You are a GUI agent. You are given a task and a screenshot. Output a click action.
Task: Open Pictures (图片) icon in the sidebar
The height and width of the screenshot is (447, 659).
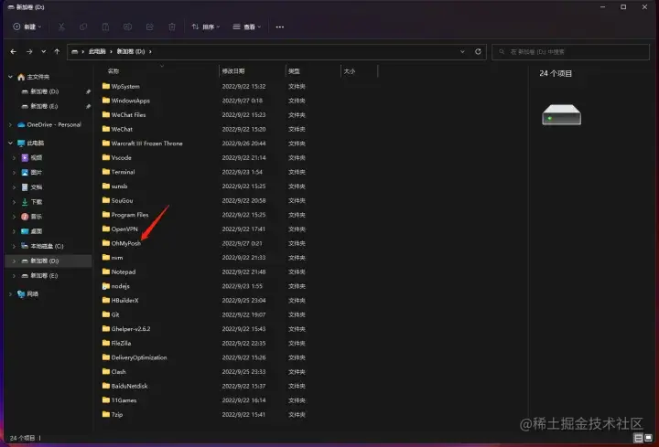tap(25, 173)
